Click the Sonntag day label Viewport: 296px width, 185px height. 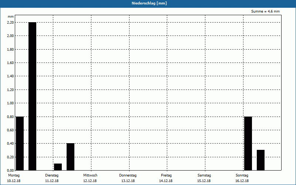pyautogui.click(x=242, y=175)
